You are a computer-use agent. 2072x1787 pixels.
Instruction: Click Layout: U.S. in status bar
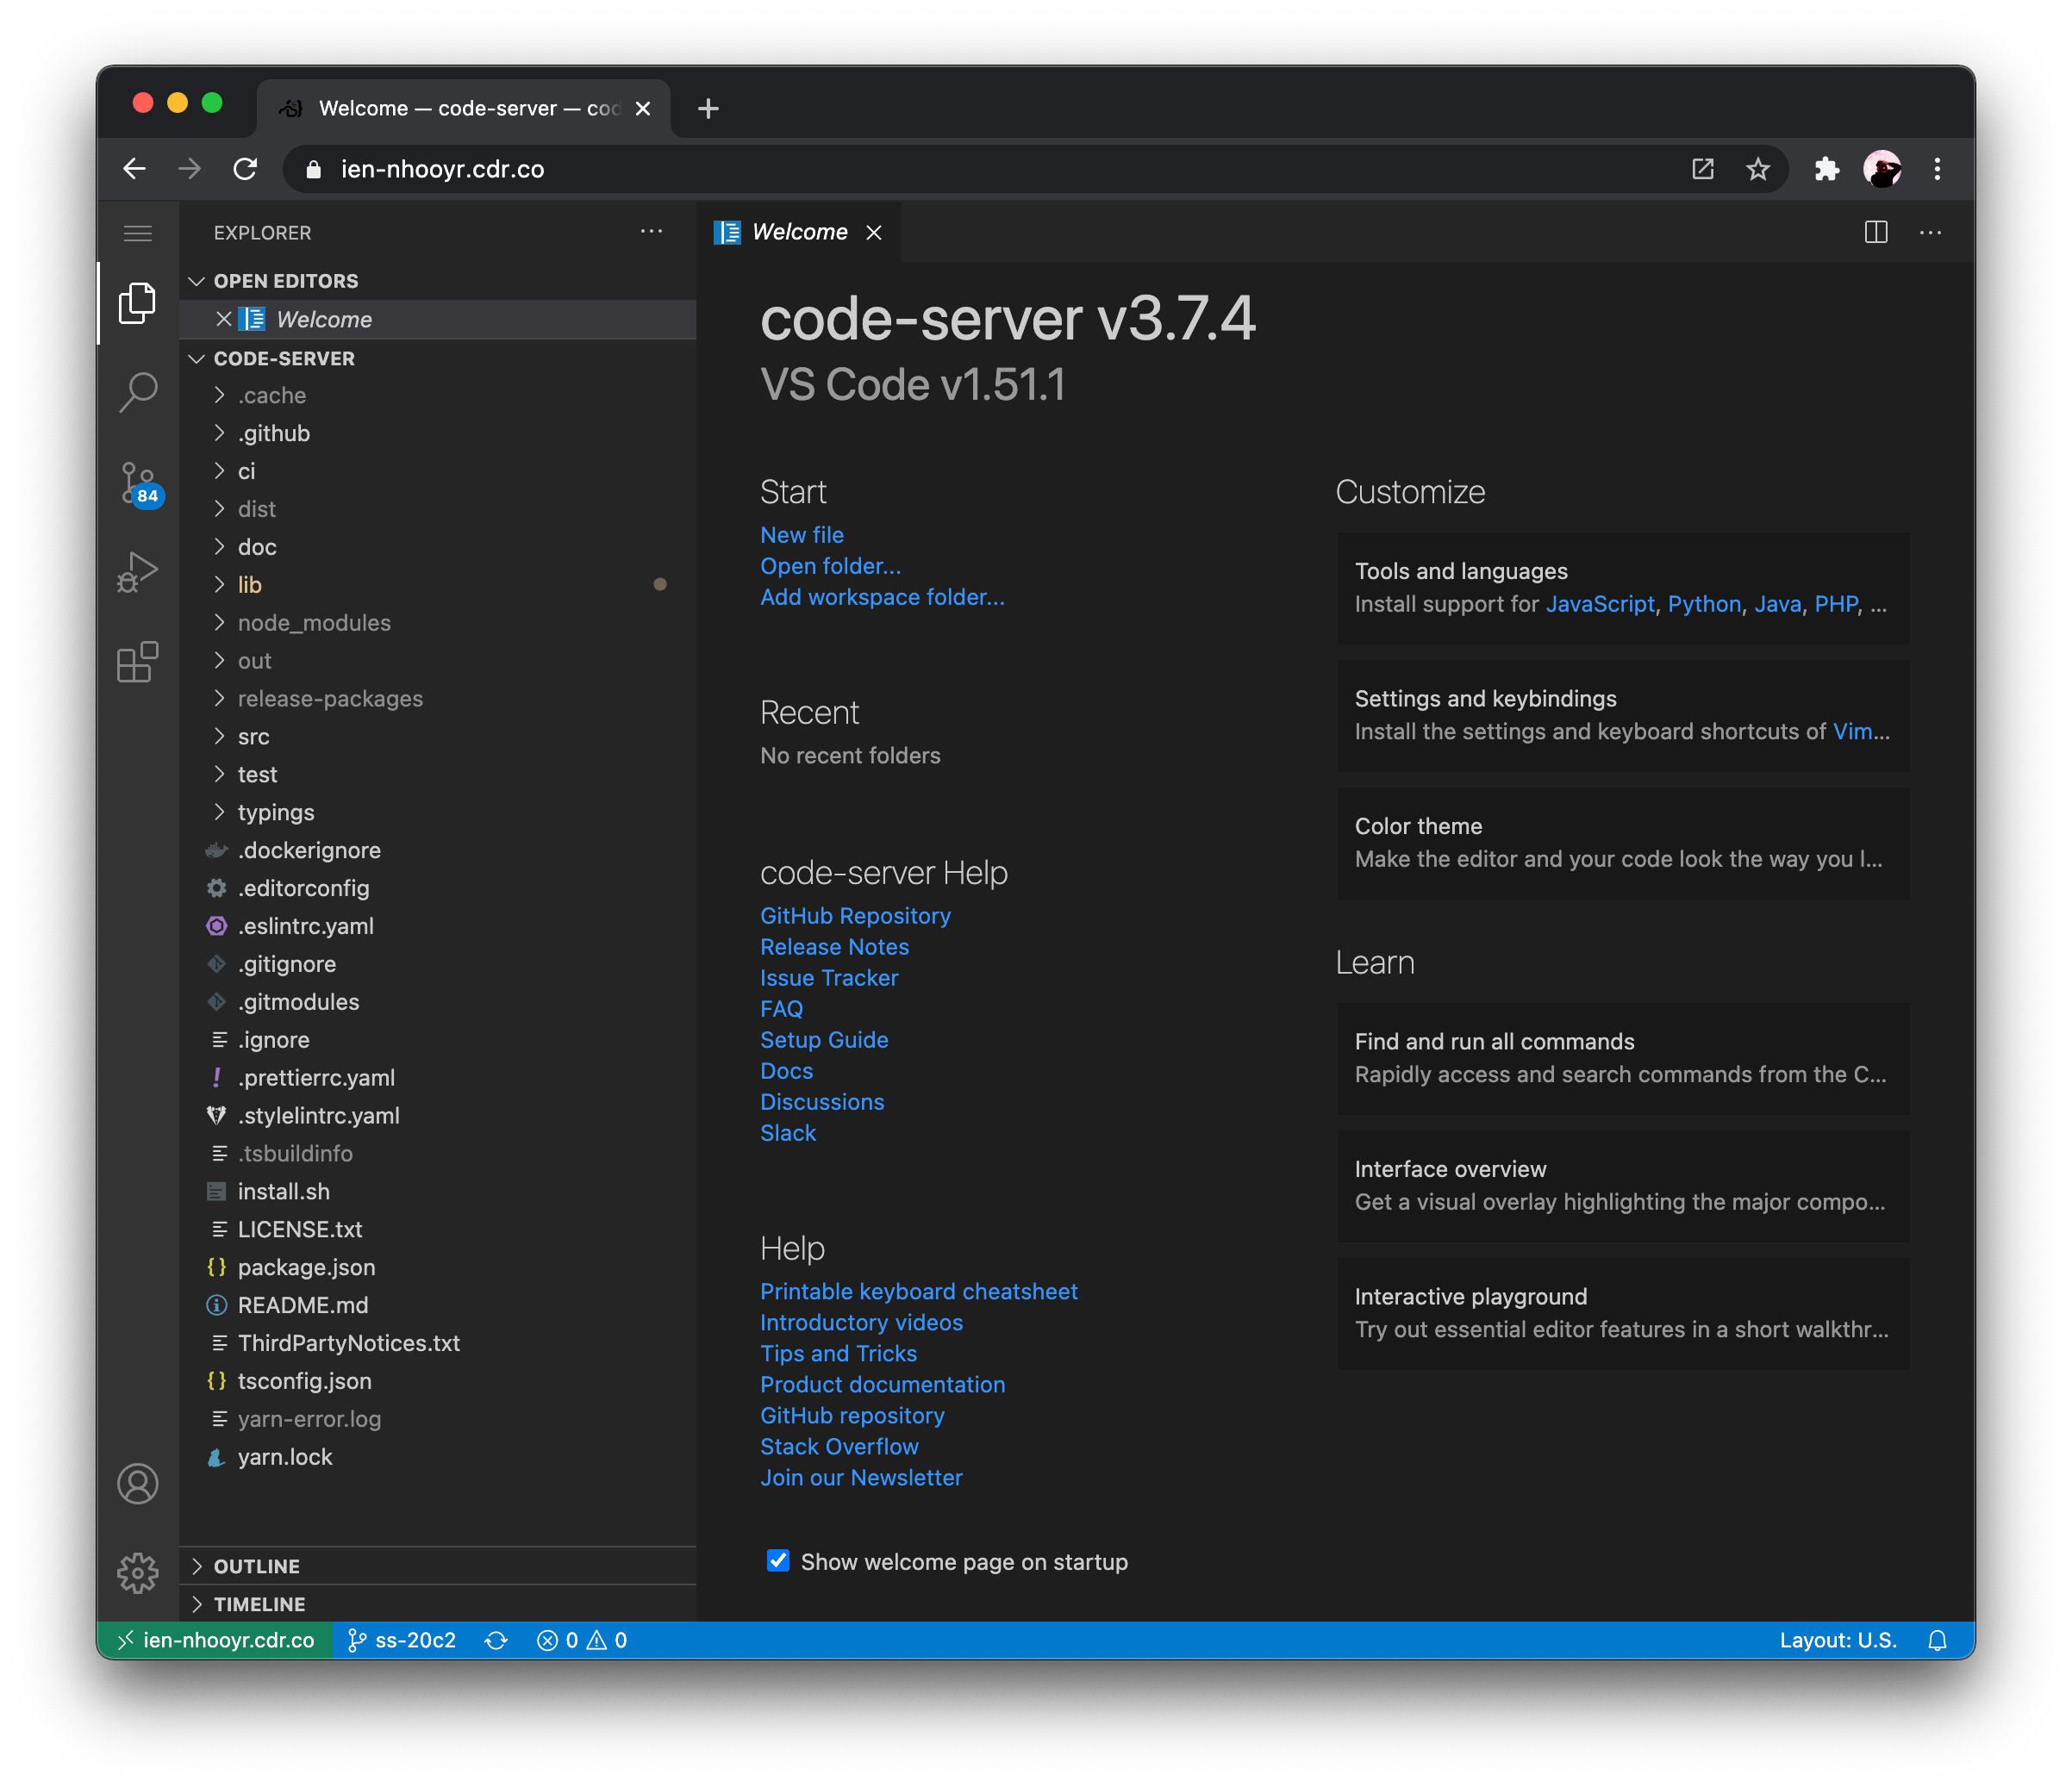click(1837, 1640)
